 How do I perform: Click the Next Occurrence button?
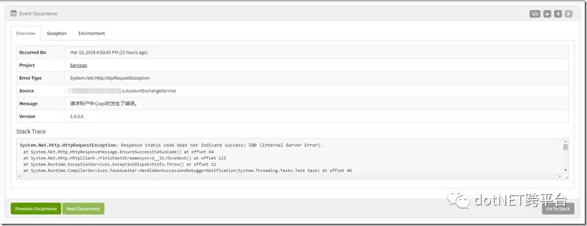point(83,209)
